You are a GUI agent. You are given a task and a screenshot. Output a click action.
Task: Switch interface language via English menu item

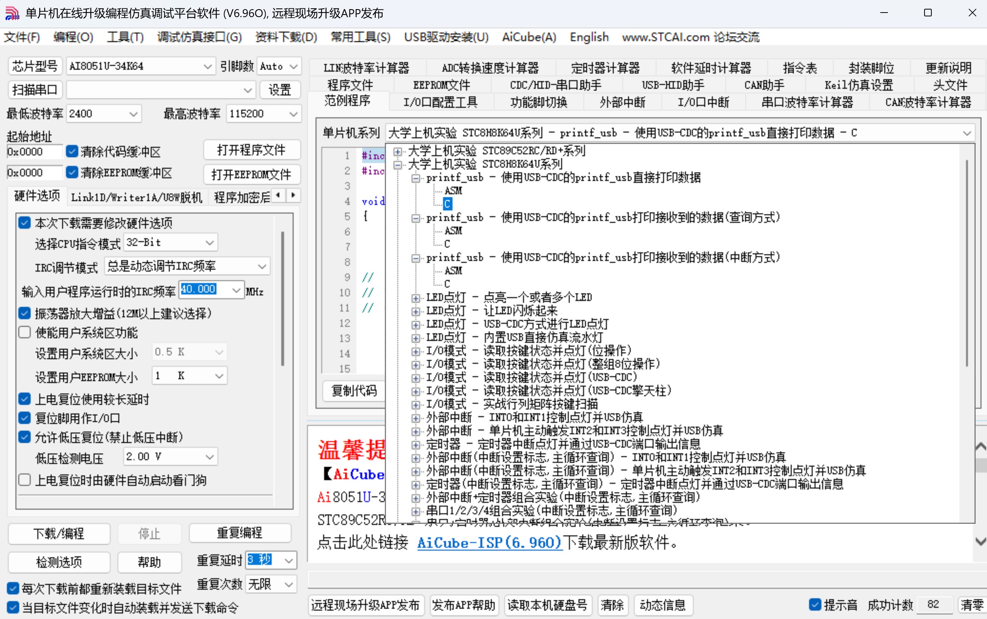point(588,37)
